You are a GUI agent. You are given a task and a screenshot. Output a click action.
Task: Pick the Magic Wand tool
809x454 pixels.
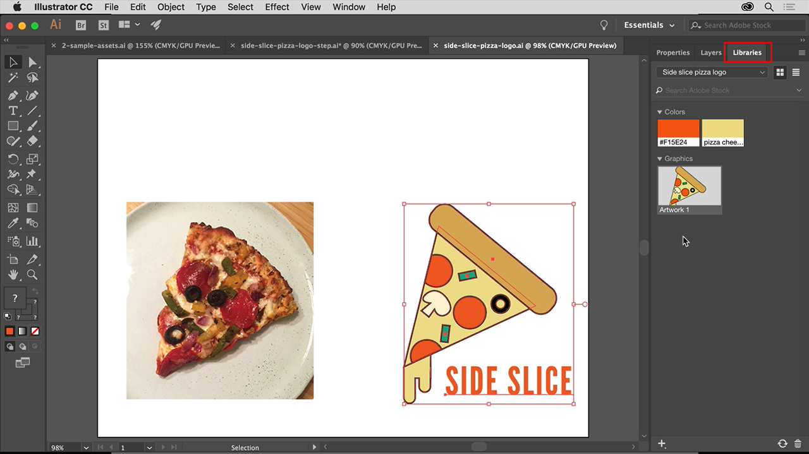click(13, 78)
